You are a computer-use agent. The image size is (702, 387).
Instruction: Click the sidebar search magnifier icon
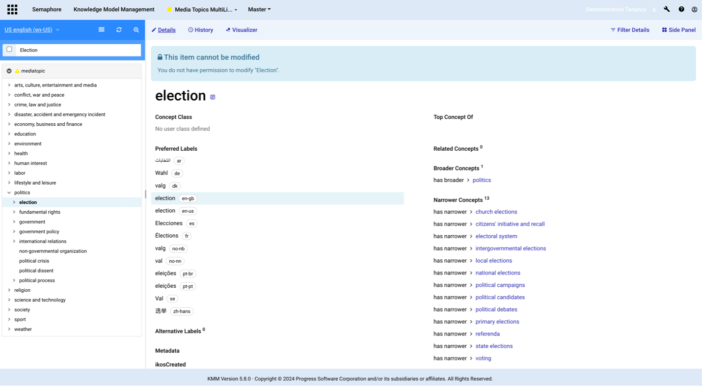tap(136, 30)
